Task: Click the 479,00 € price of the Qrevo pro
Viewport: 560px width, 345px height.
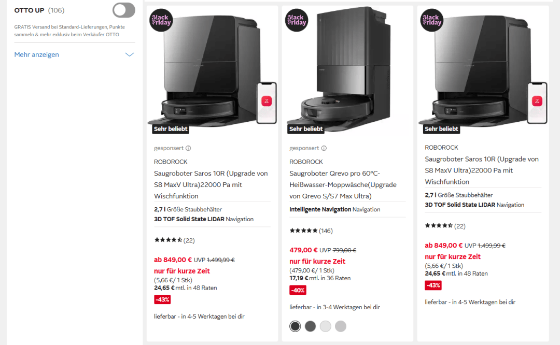Action: coord(303,250)
